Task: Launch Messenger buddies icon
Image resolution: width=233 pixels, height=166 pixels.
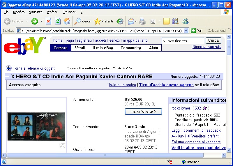Action: tap(185, 21)
